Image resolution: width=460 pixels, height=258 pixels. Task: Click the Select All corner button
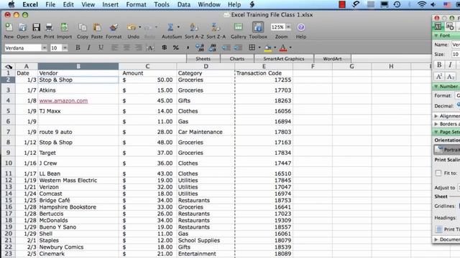[8, 67]
